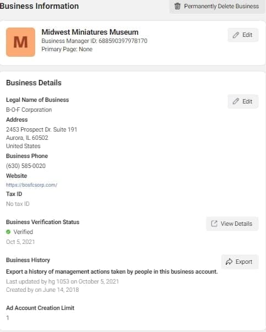Click Permanently Delete Business button

click(217, 7)
